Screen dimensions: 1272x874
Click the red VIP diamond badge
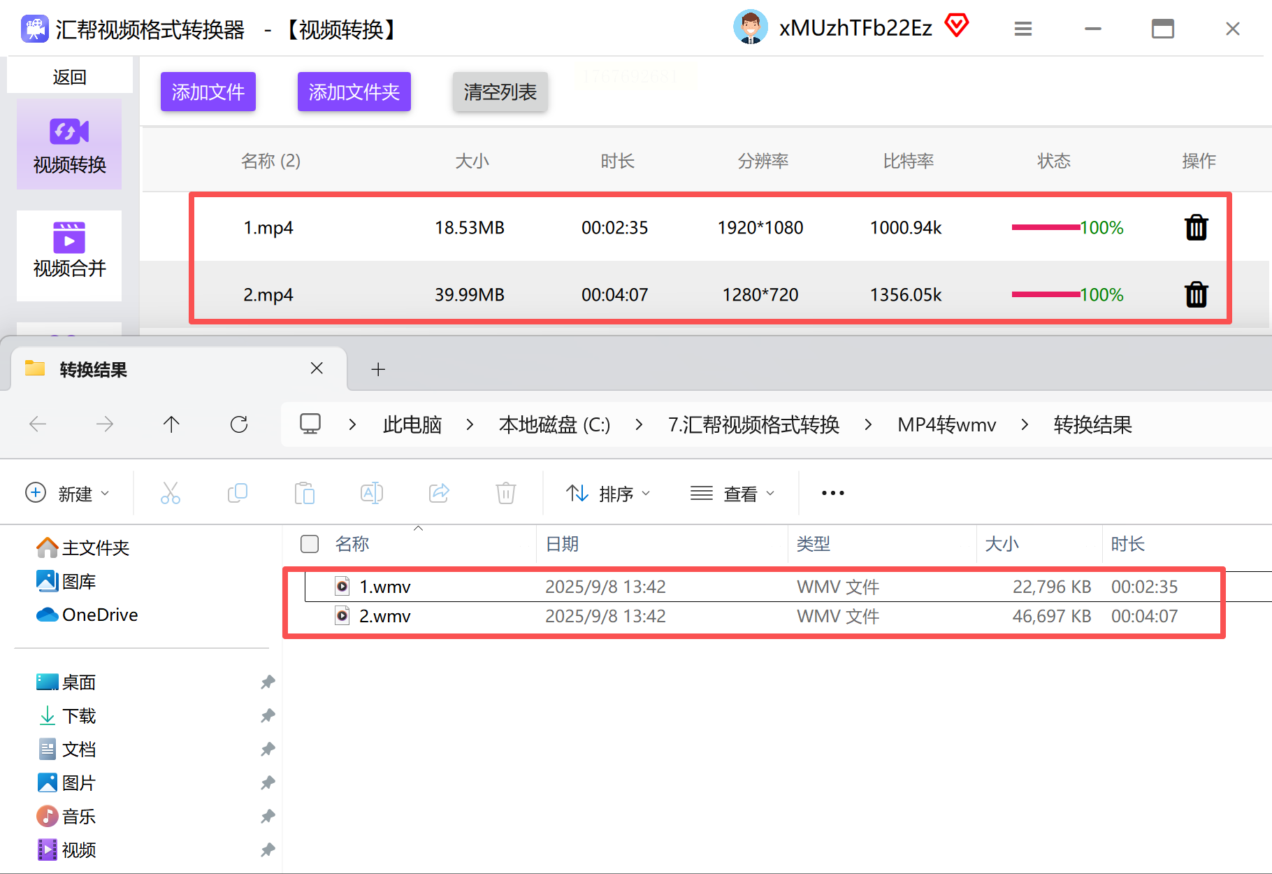[957, 26]
